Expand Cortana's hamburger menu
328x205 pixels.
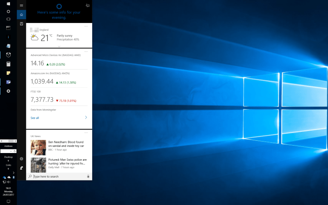[x=21, y=5]
